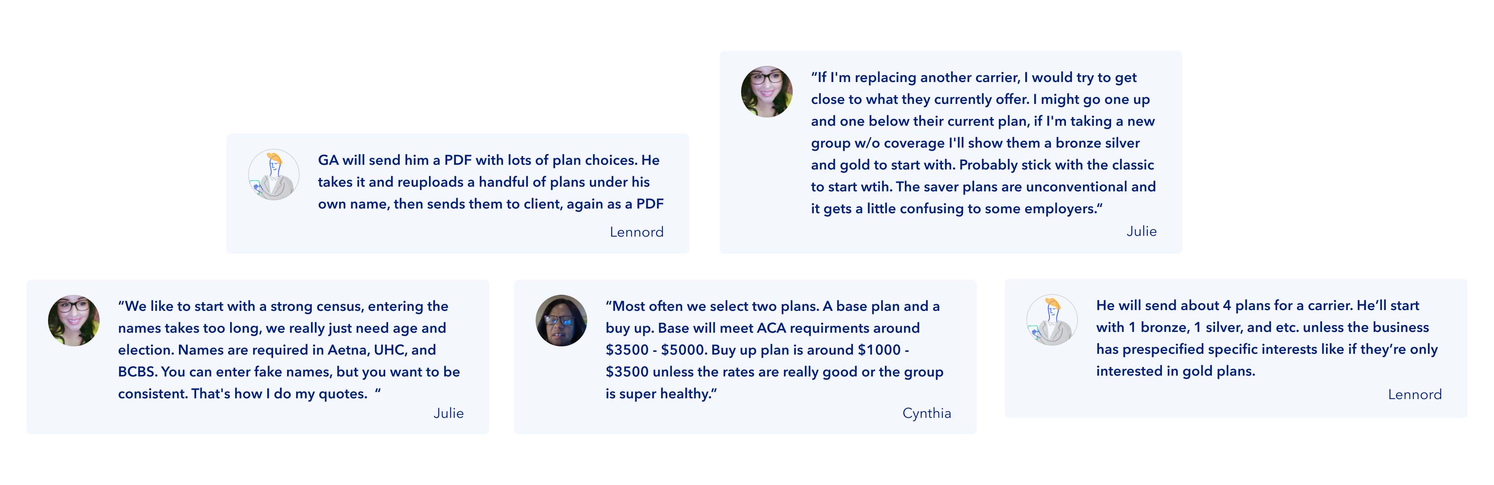Click Julie's photo next to the replacing-carrier quote
Viewport: 1494px width, 485px height.
coord(766,91)
